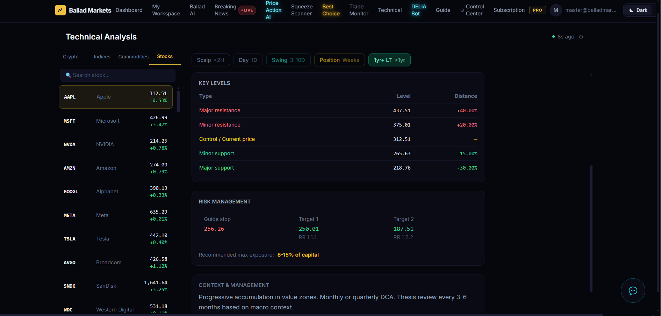Switch to the Indices tab
Screen dimensions: 661x316
102,57
